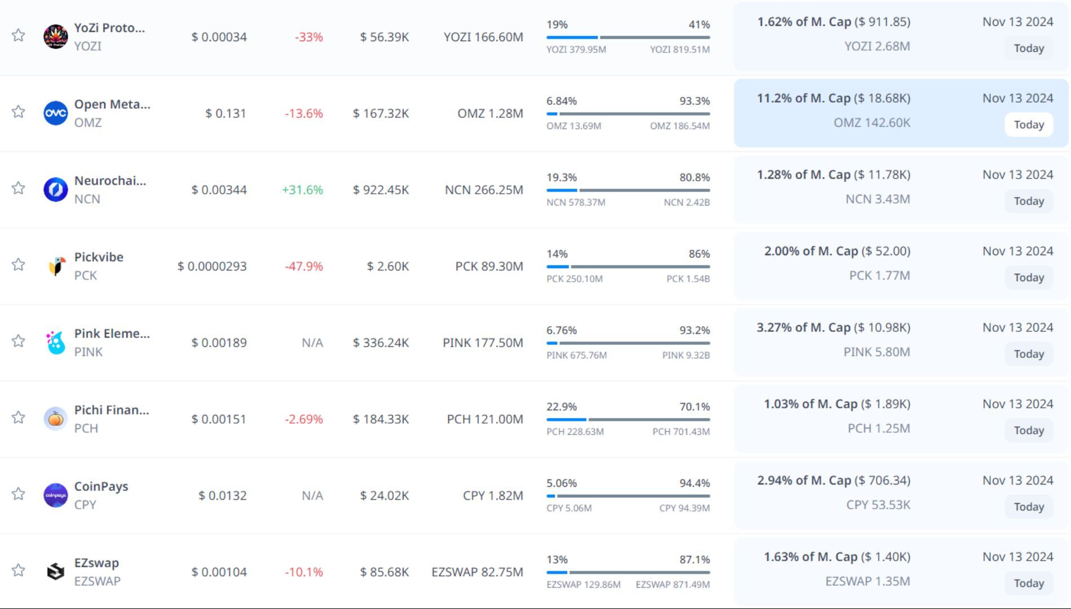
Task: Click the Pink Element droplet logo
Action: (56, 343)
